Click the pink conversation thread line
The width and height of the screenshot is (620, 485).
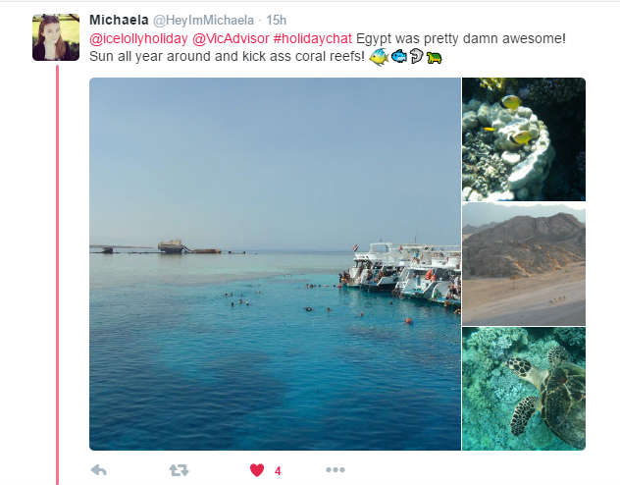57,275
